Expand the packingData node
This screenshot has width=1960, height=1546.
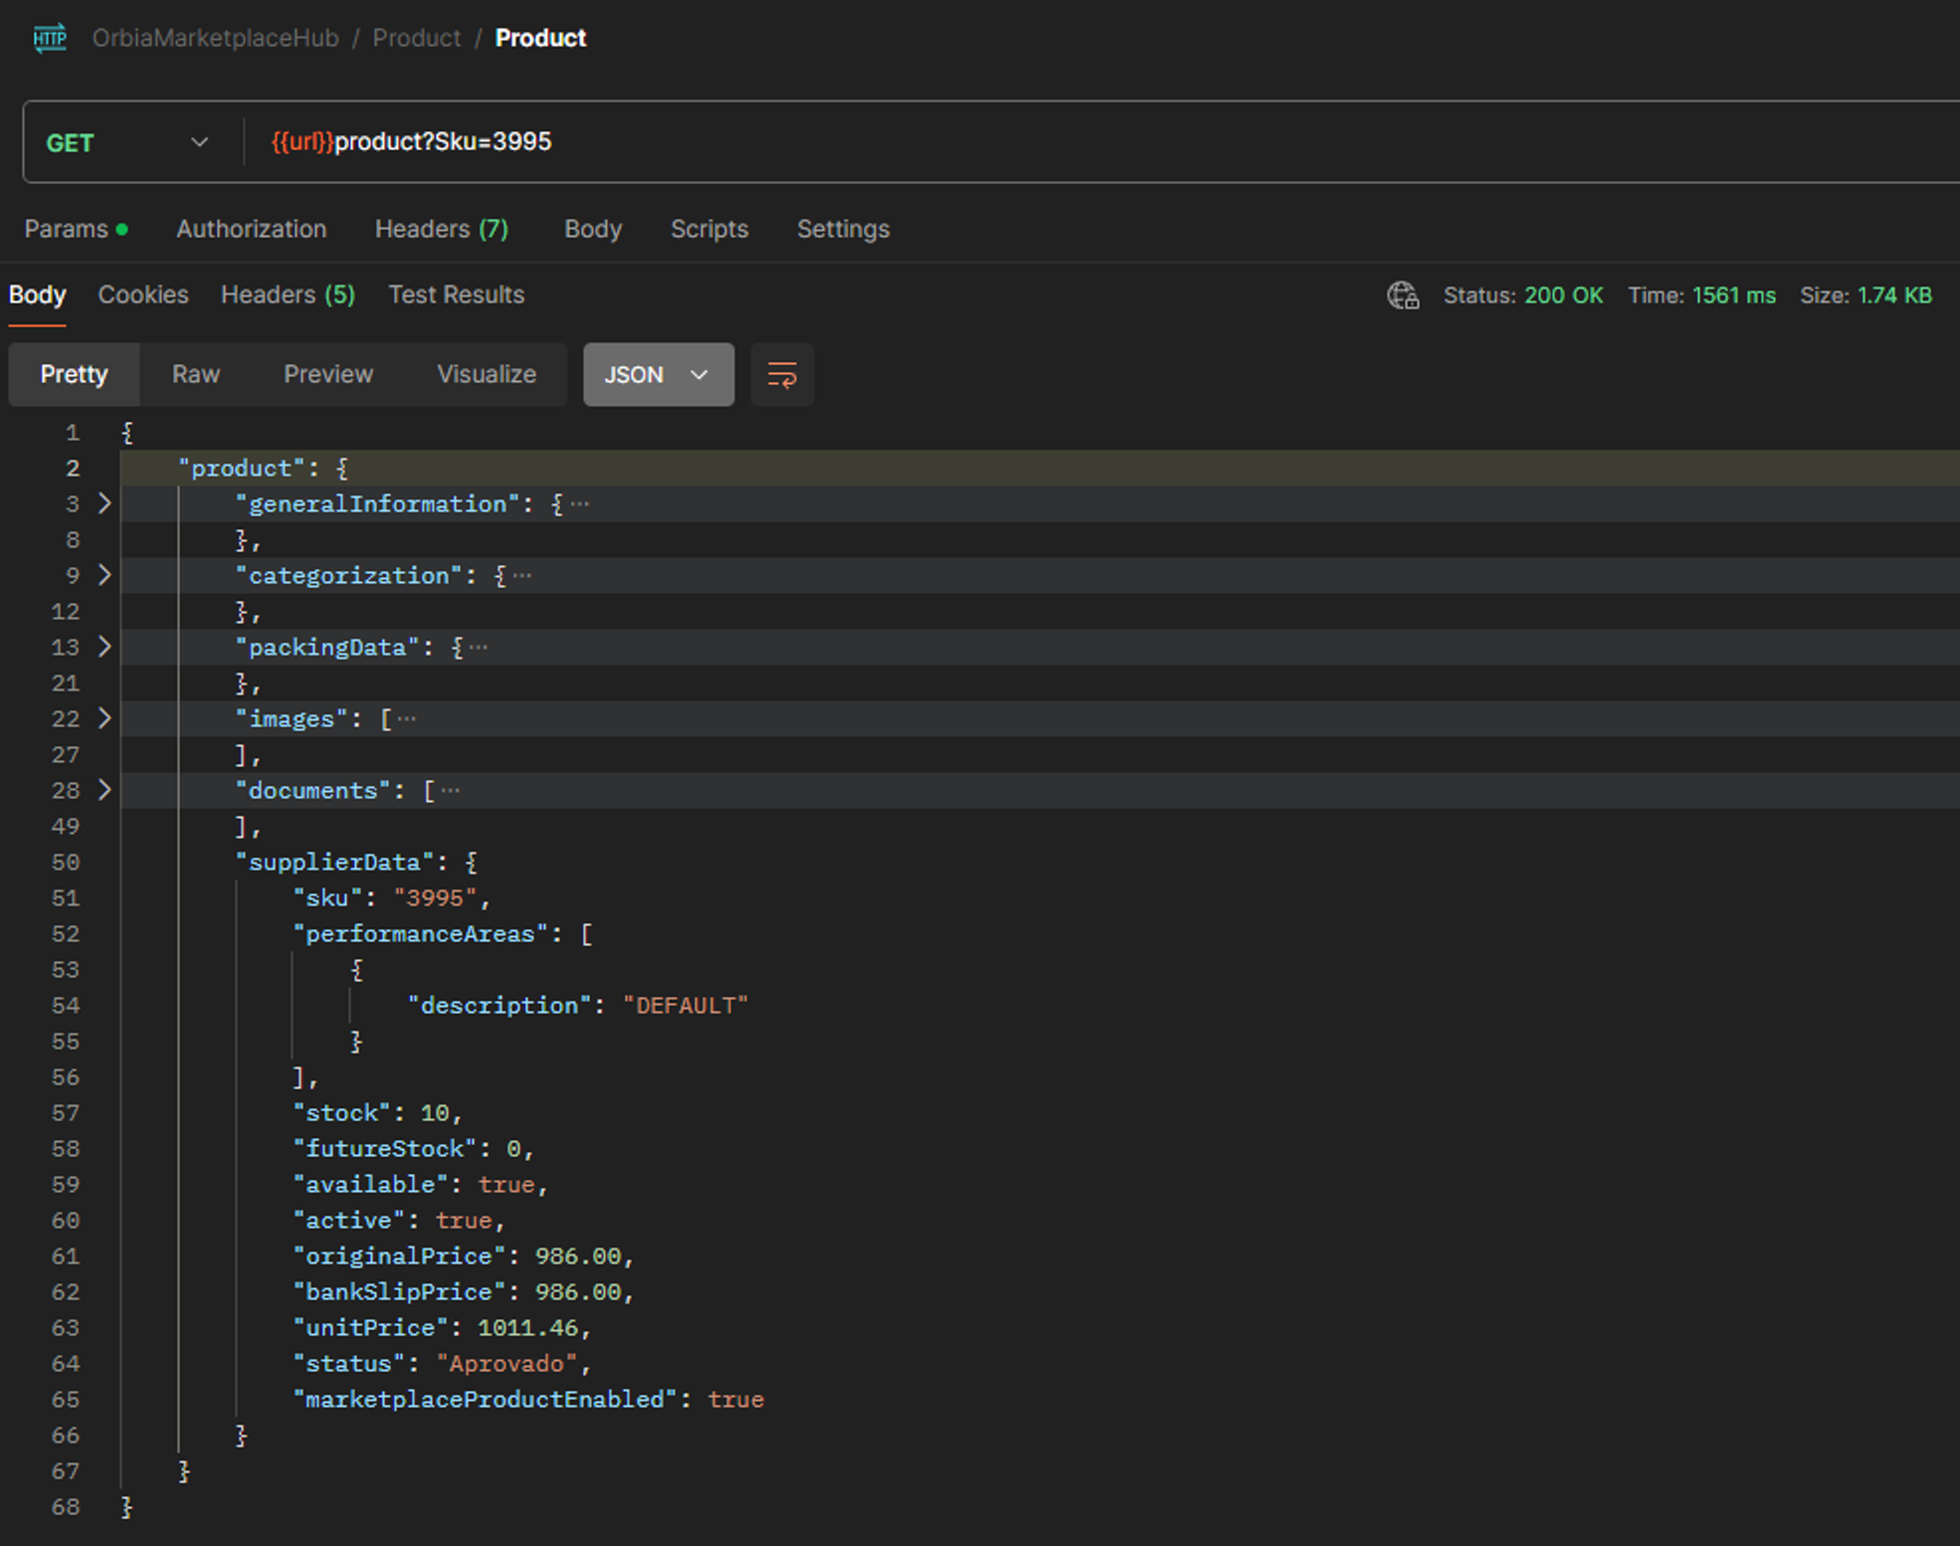[104, 647]
